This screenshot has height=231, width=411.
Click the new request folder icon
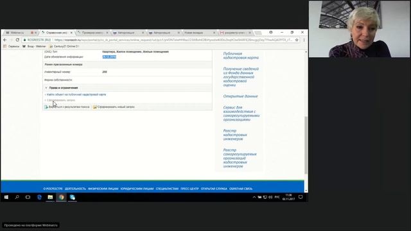click(x=95, y=107)
